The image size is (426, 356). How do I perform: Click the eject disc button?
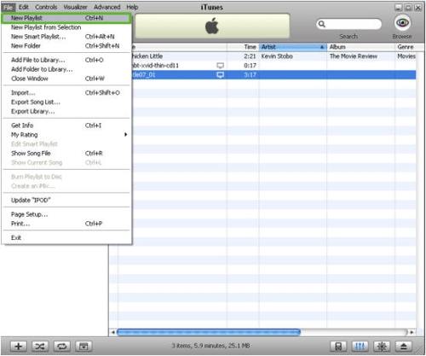pos(404,347)
